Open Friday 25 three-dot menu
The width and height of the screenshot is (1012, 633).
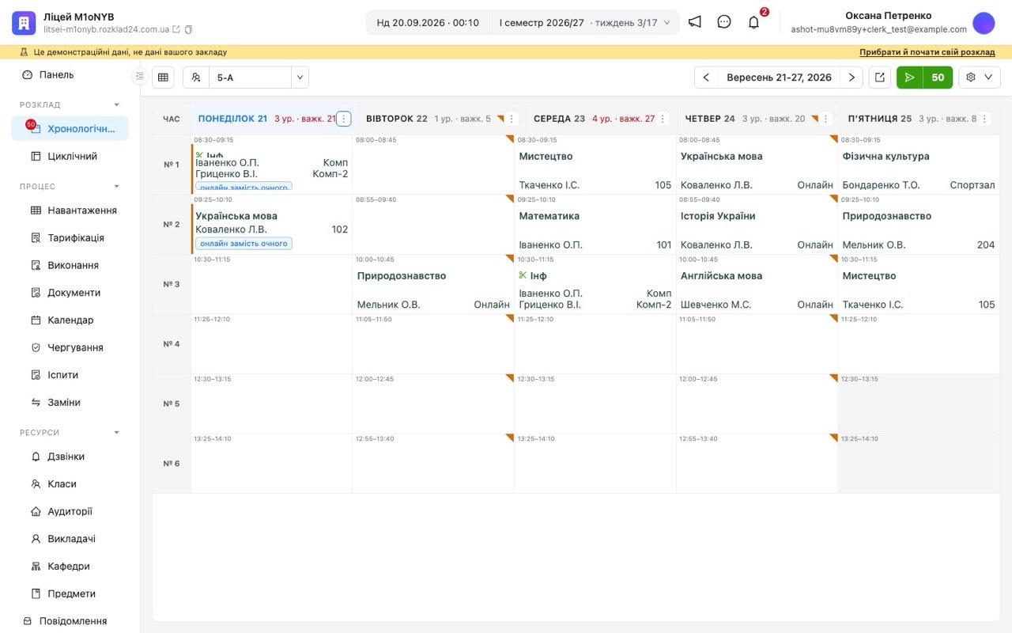point(984,119)
